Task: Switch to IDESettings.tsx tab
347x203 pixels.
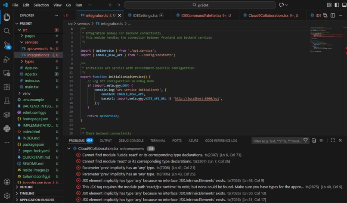Action: [146, 15]
